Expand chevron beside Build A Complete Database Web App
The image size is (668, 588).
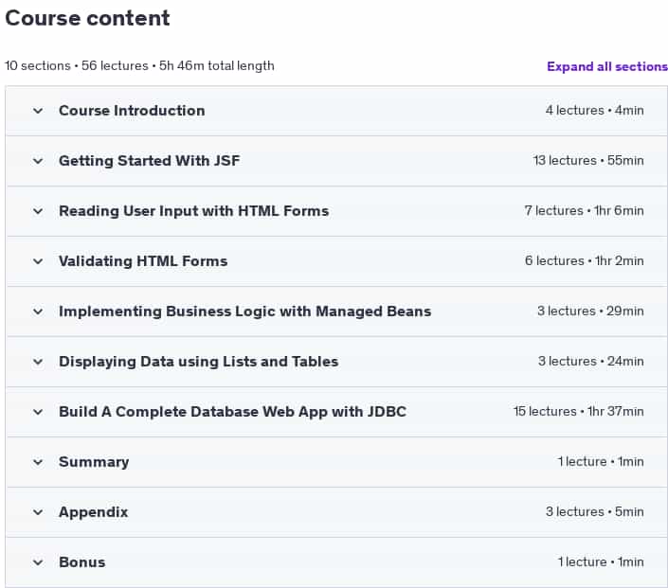tap(38, 412)
